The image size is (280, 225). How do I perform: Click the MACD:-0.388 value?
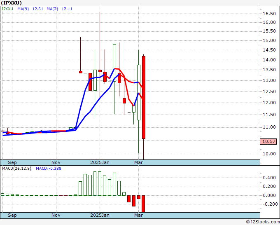(49, 169)
